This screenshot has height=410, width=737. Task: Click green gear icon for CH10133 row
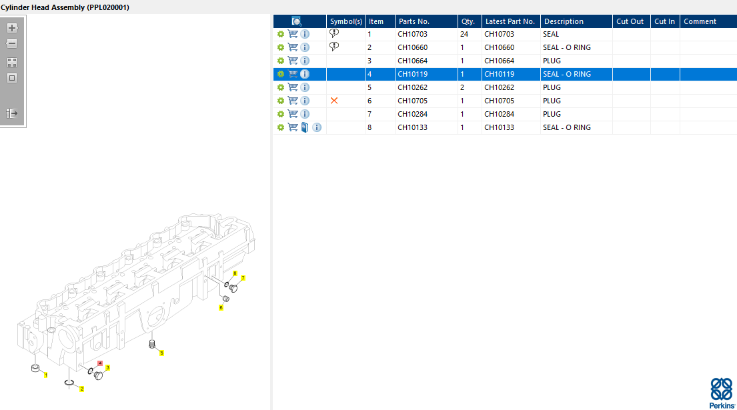[x=281, y=127]
